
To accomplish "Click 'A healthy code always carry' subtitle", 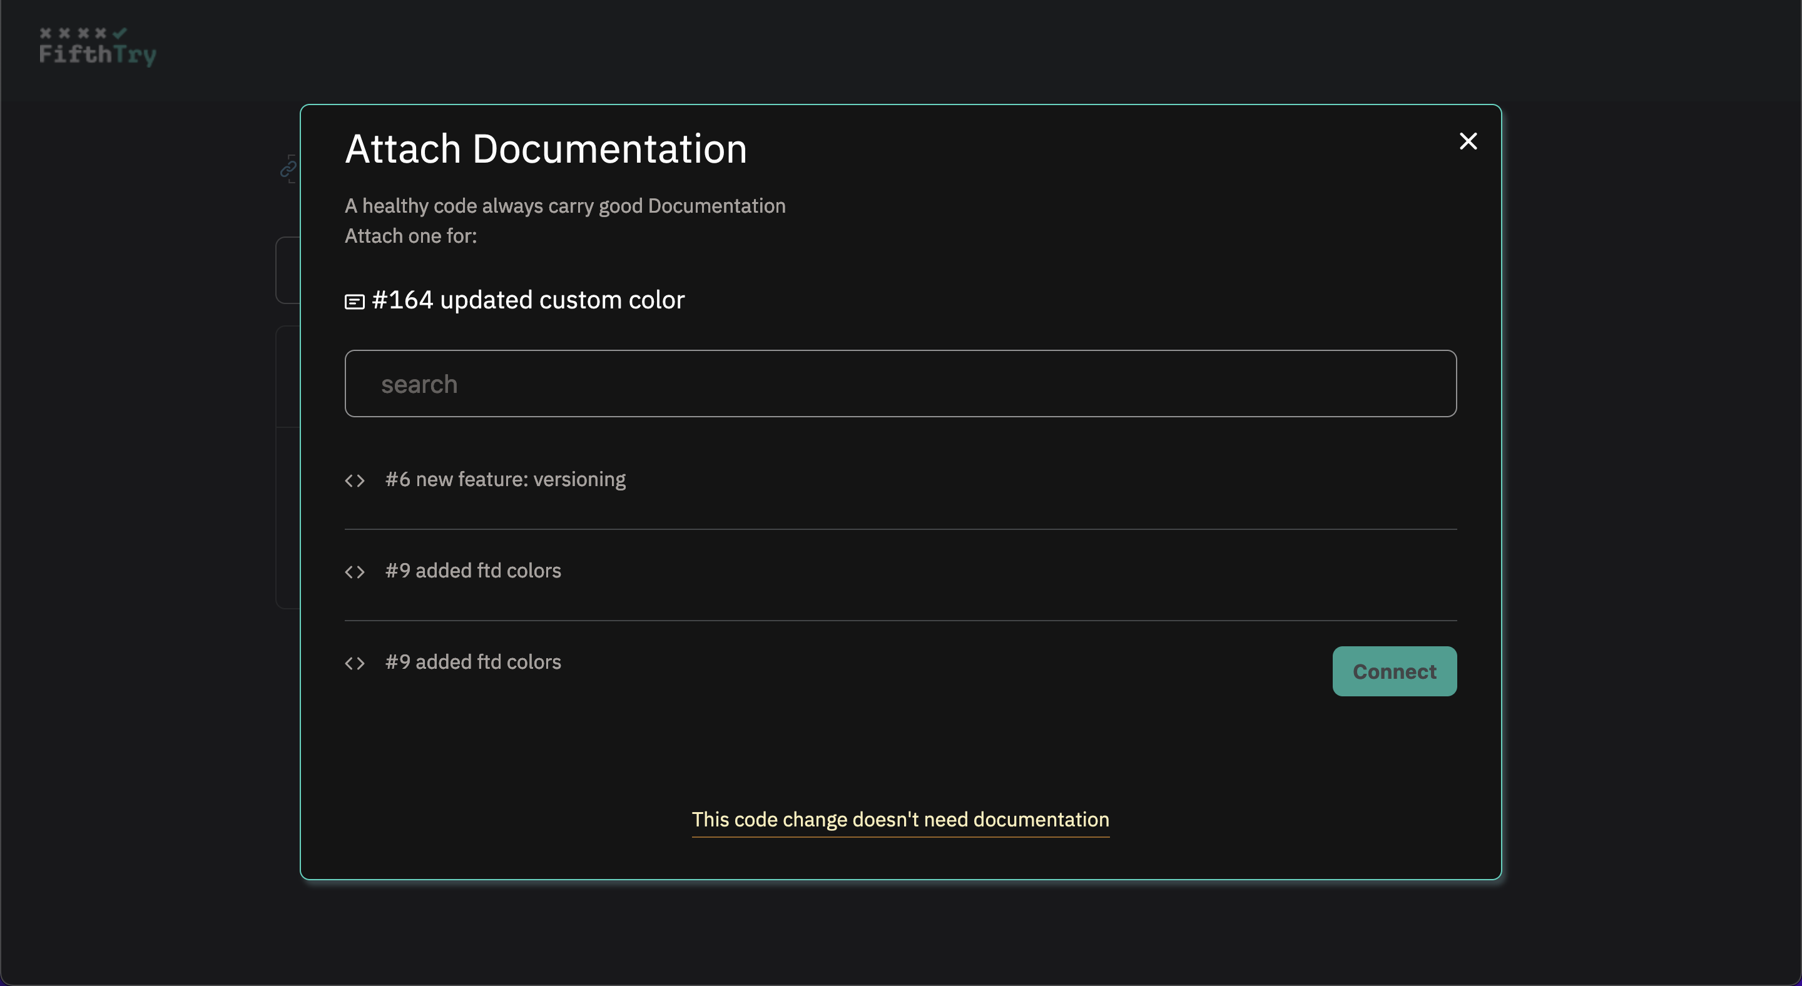I will (x=564, y=206).
